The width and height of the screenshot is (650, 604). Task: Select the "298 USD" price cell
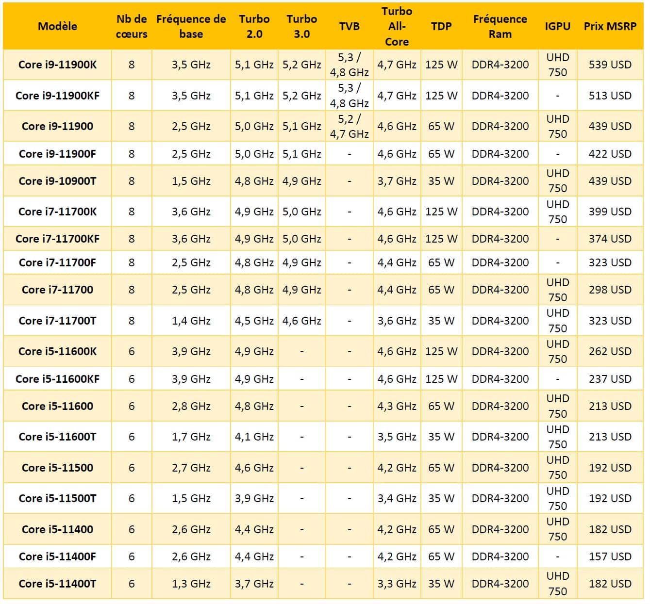(x=610, y=290)
